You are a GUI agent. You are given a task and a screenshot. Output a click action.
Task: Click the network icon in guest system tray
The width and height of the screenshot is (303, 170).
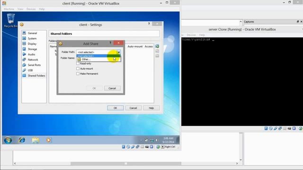(152, 140)
